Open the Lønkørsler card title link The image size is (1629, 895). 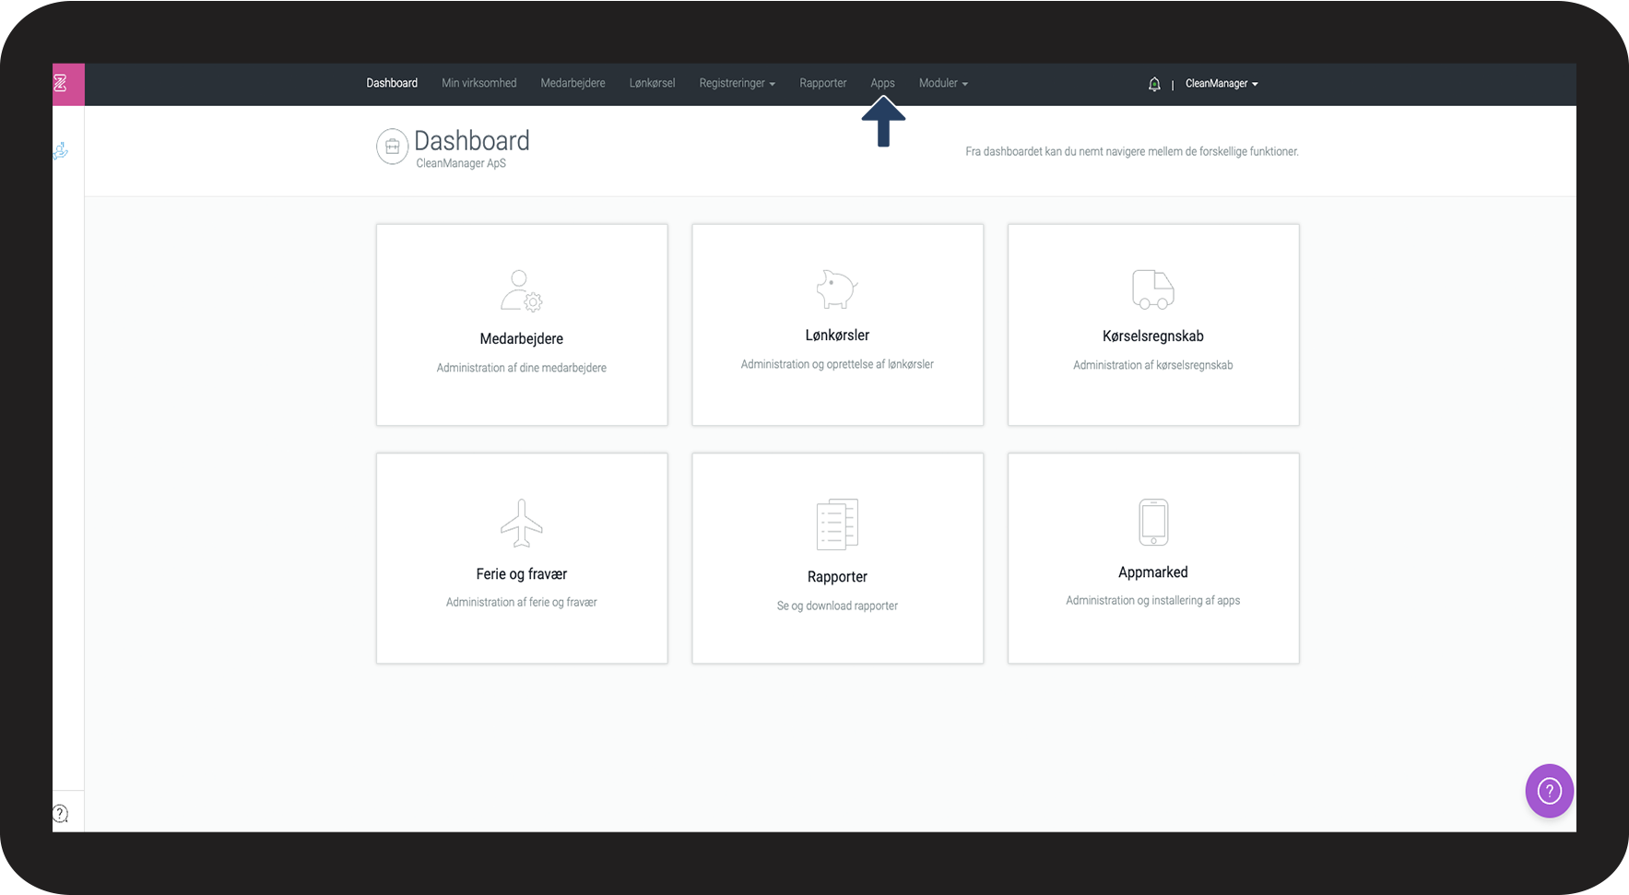pos(837,336)
